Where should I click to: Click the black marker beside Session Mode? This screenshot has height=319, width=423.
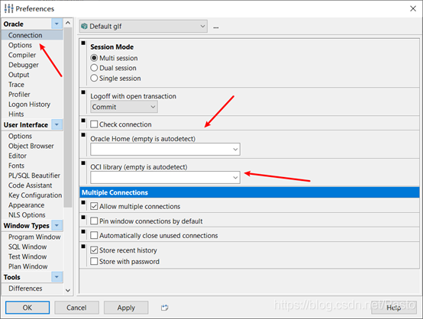pos(83,43)
